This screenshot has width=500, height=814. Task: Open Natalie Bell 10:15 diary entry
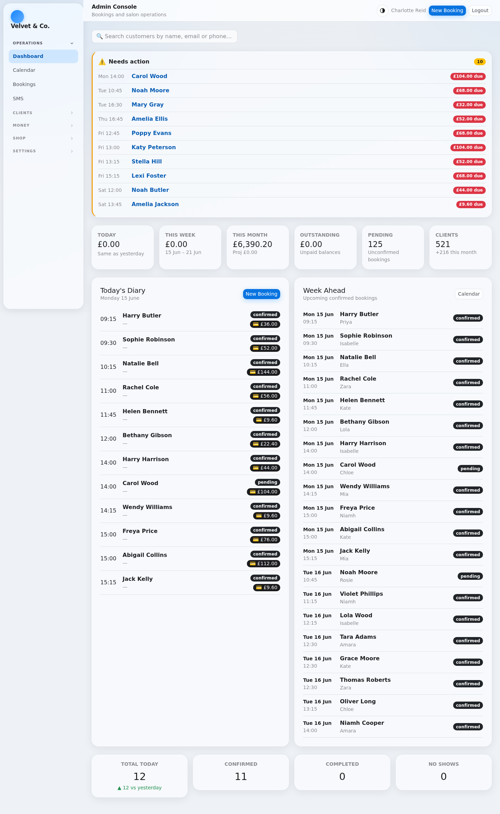coord(190,367)
